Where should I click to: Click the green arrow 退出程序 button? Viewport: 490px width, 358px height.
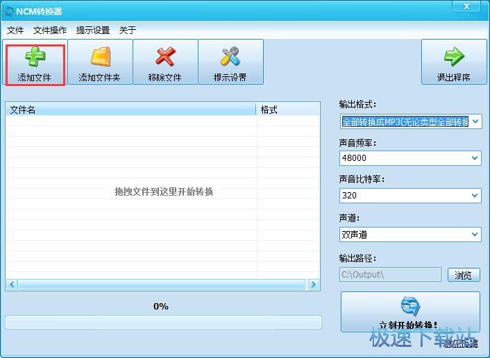[454, 62]
